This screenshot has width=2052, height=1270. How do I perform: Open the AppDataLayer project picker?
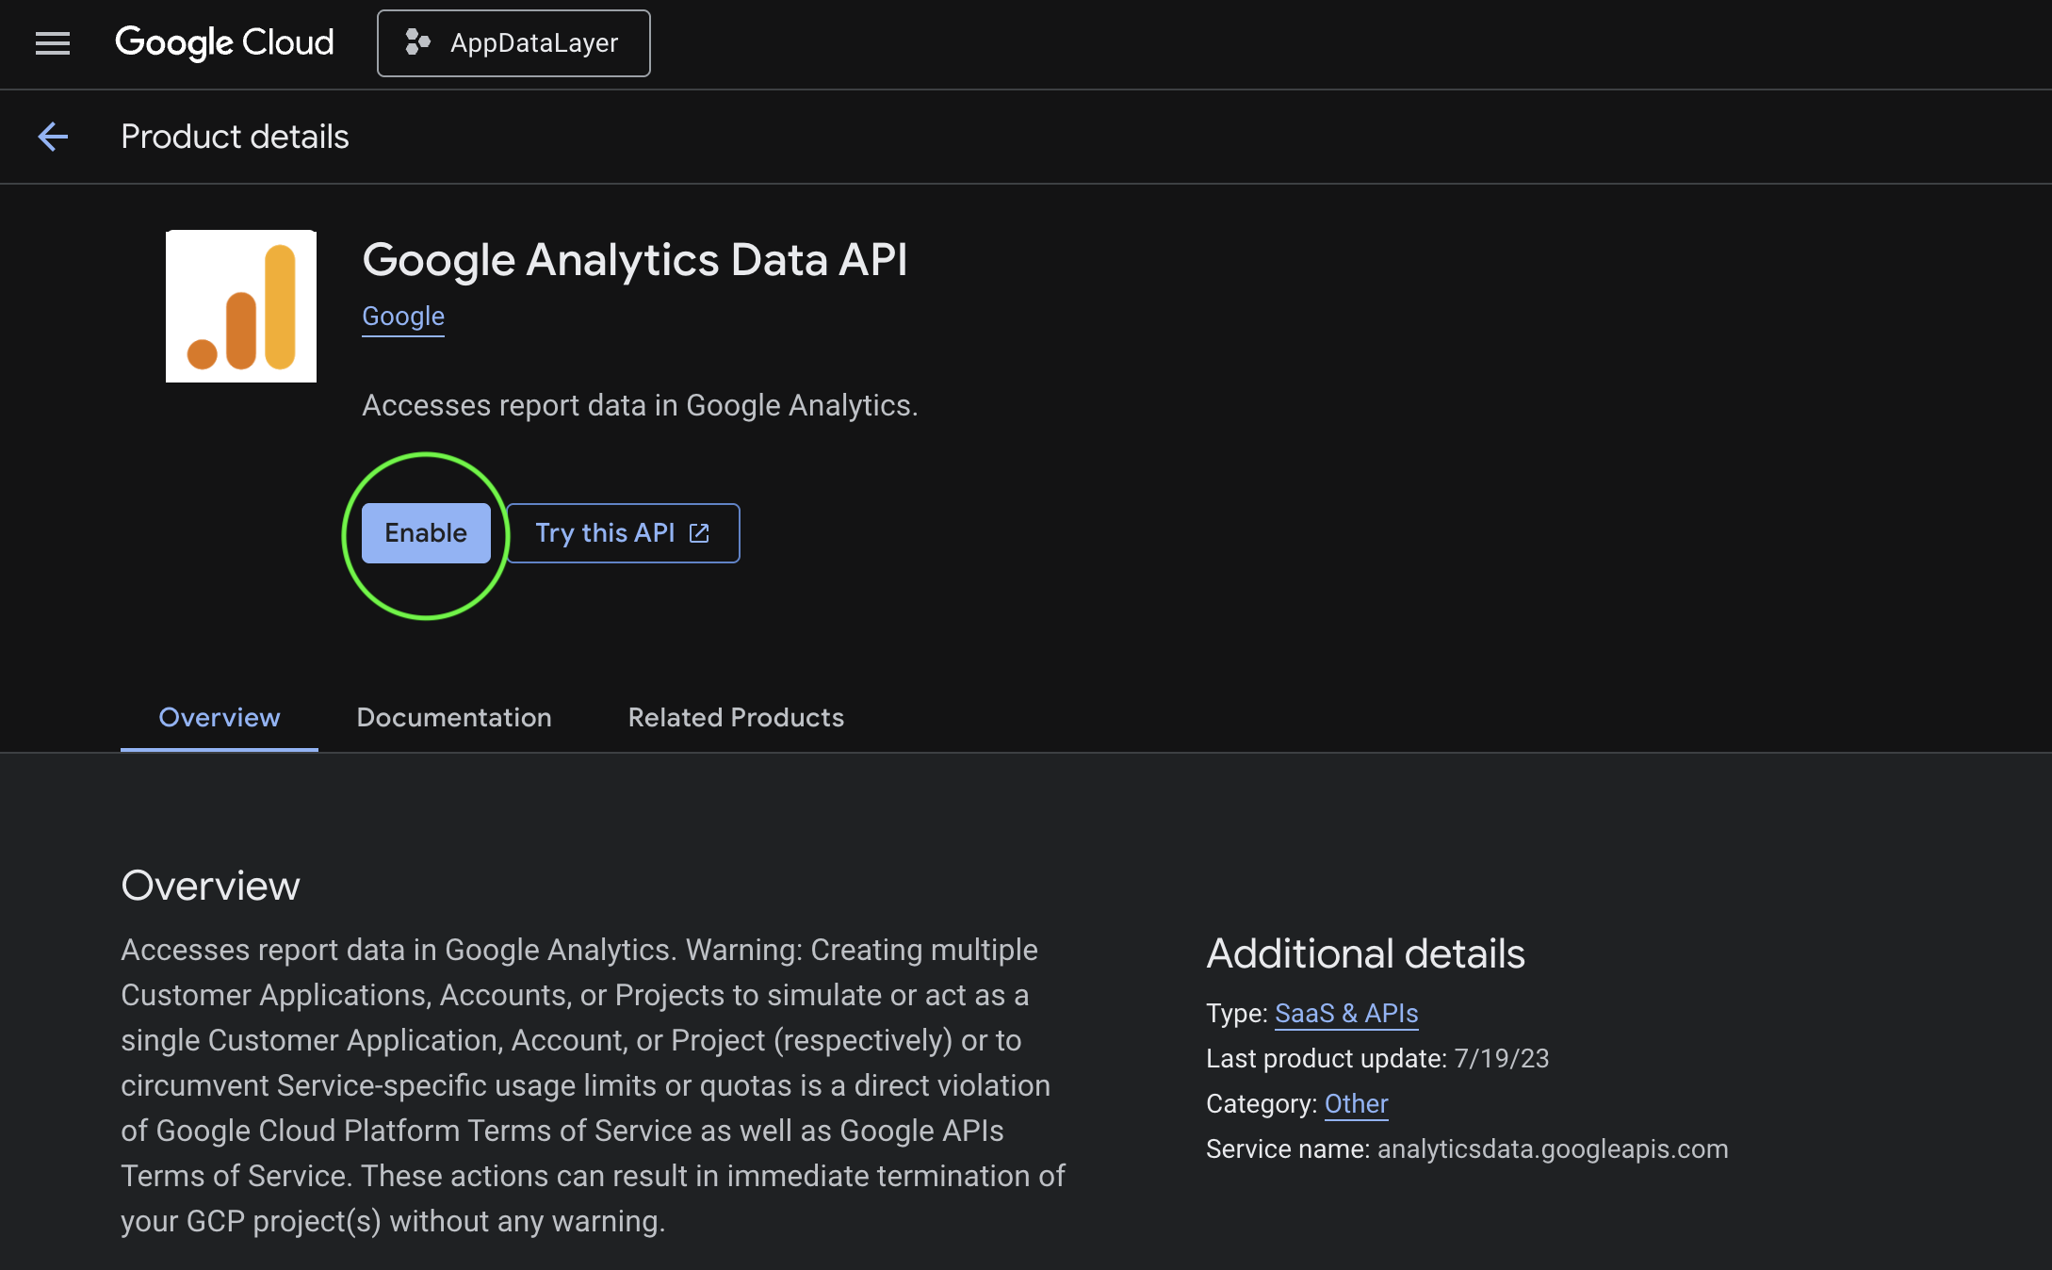(513, 43)
